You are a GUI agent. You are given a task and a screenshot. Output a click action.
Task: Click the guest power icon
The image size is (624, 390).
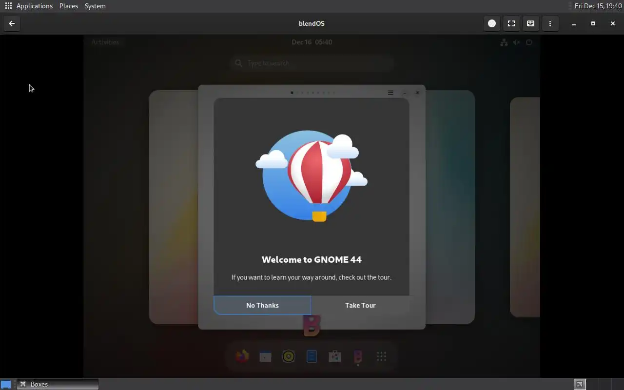[529, 42]
